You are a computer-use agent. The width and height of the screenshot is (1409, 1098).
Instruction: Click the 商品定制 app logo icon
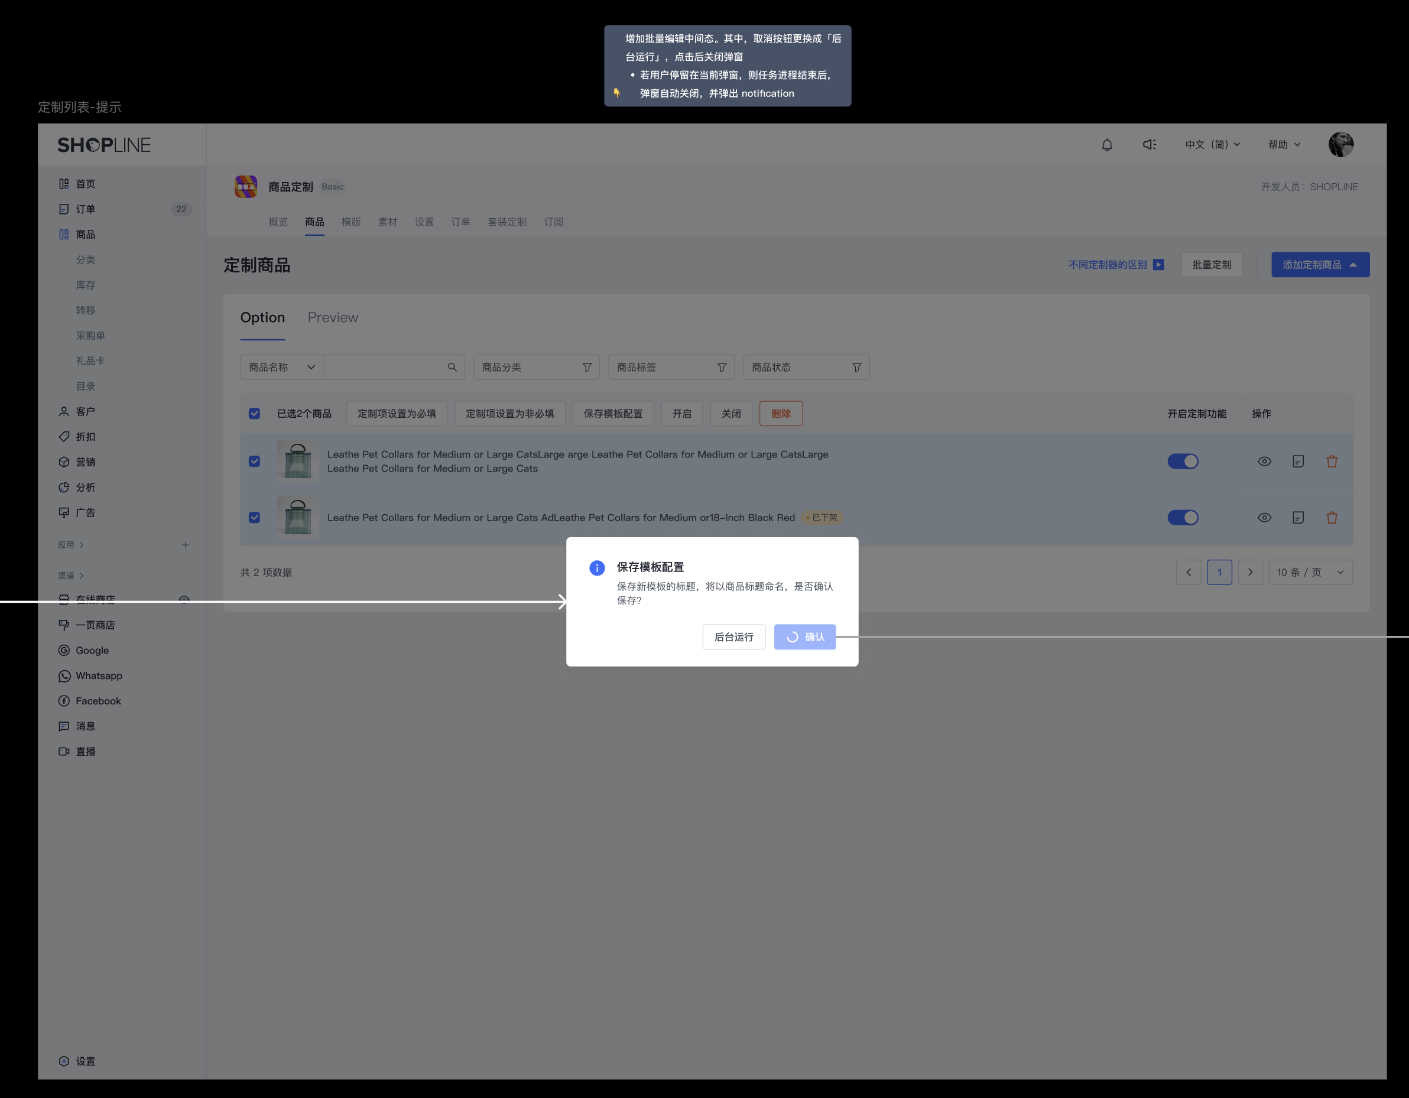(x=246, y=186)
